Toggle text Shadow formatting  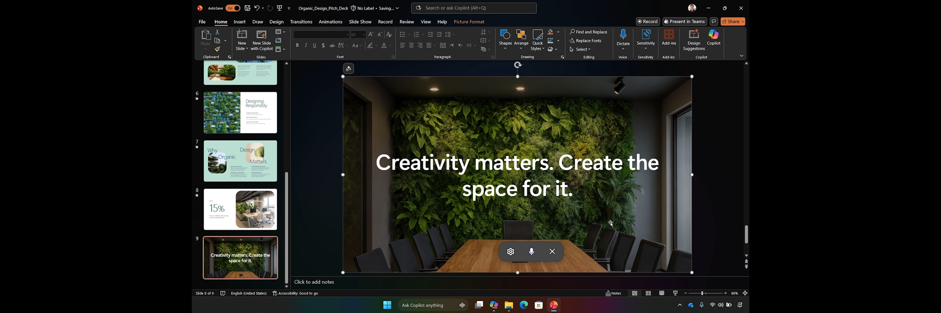pyautogui.click(x=323, y=45)
